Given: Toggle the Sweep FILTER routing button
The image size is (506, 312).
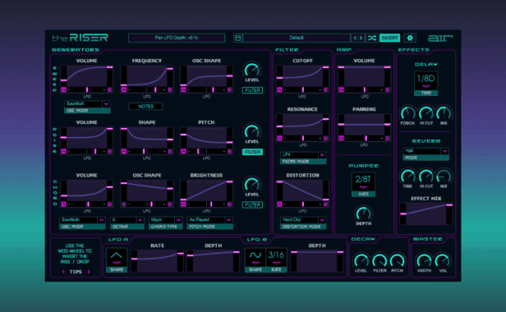Looking at the screenshot, I should (252, 90).
